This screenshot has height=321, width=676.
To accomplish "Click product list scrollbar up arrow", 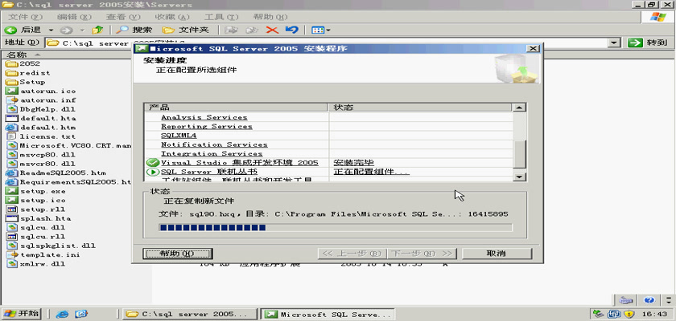I will (520, 108).
